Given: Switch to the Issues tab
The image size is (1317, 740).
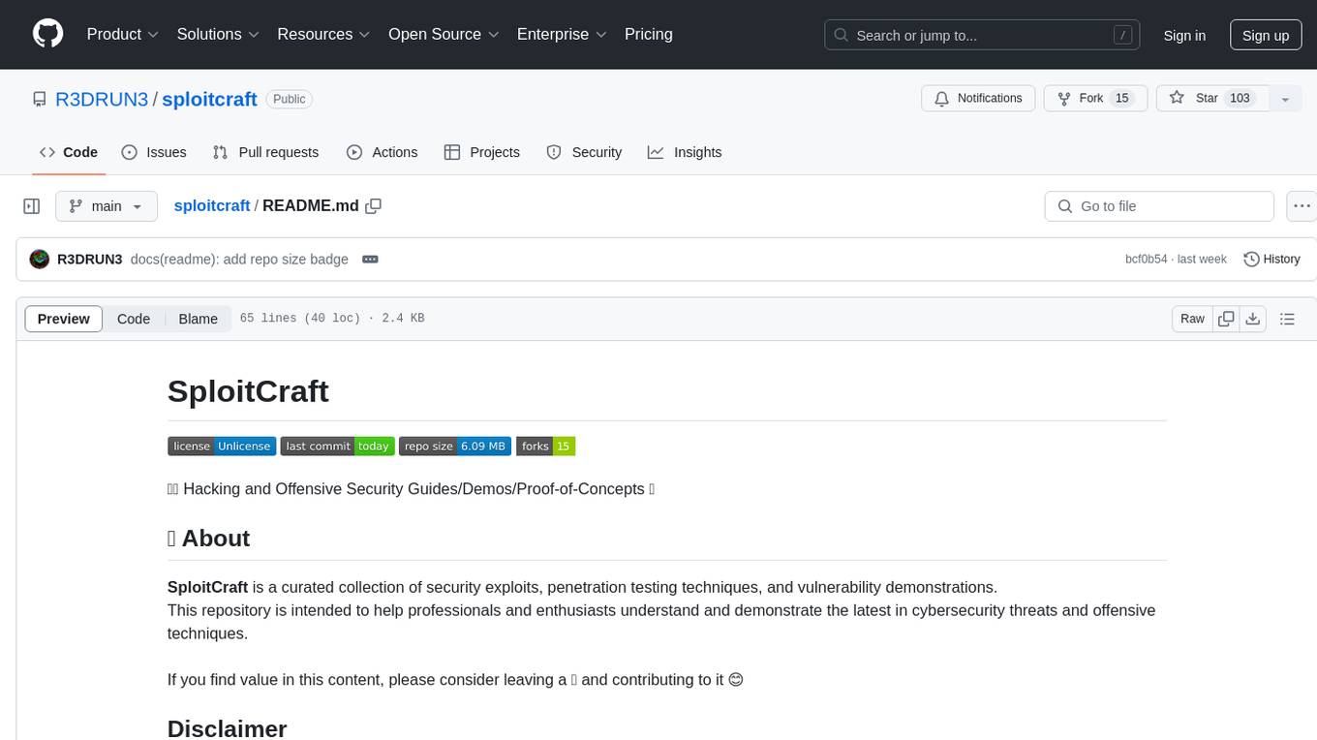Looking at the screenshot, I should [x=154, y=152].
